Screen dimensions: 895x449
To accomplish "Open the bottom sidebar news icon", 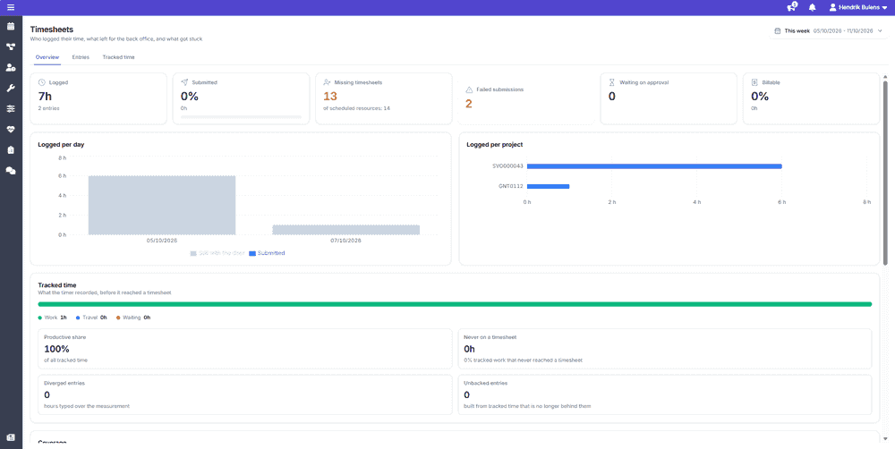I will coord(10,437).
